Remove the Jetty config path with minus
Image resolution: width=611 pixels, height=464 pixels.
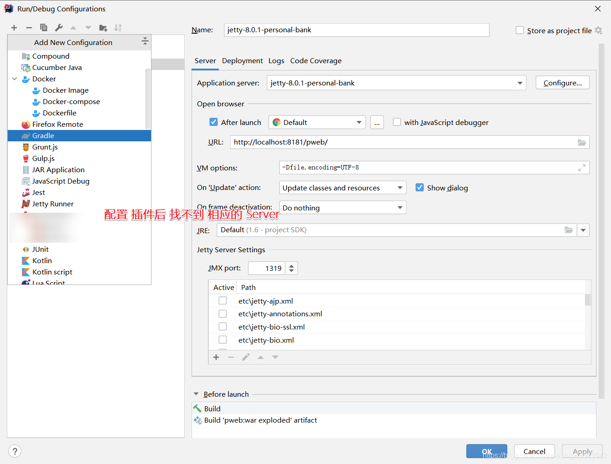231,357
